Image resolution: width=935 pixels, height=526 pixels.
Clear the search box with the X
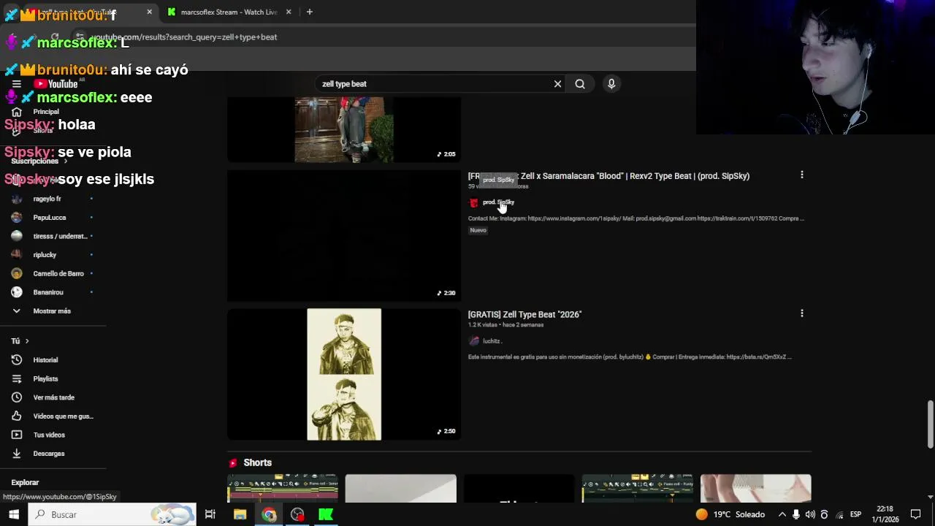pos(557,84)
